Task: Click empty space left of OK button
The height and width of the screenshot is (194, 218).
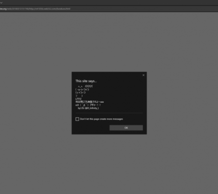Action: (x=92, y=128)
